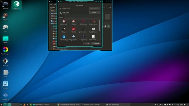The image size is (189, 106).
Task: Choose the System icons radio button
Action: [x=65, y=9]
